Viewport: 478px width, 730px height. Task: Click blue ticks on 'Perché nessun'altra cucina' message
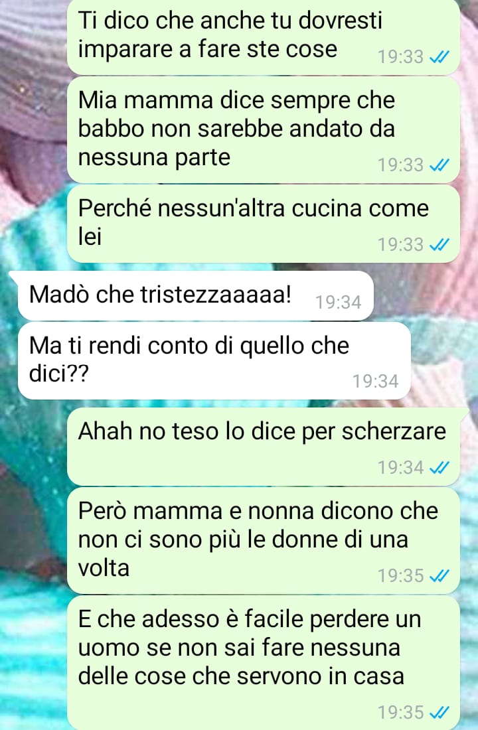tap(439, 244)
